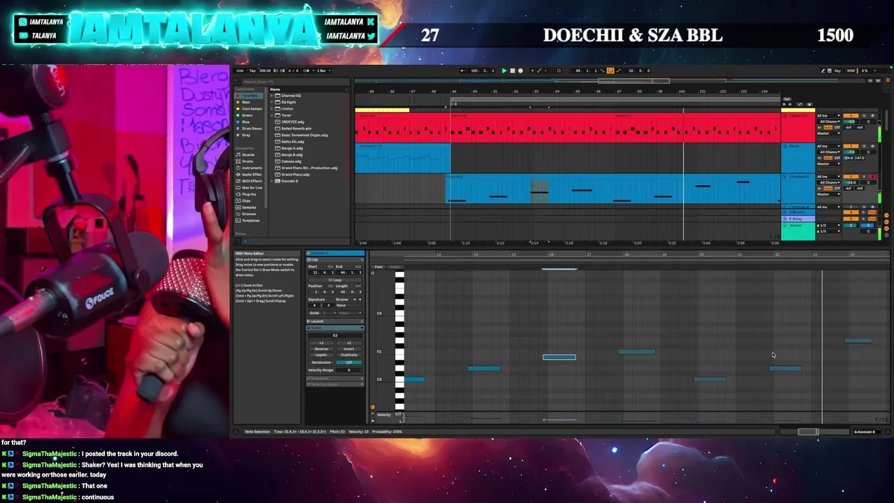Adjust Kontakt 8 volume -18.6 field
The height and width of the screenshot is (503, 894).
tap(849, 182)
